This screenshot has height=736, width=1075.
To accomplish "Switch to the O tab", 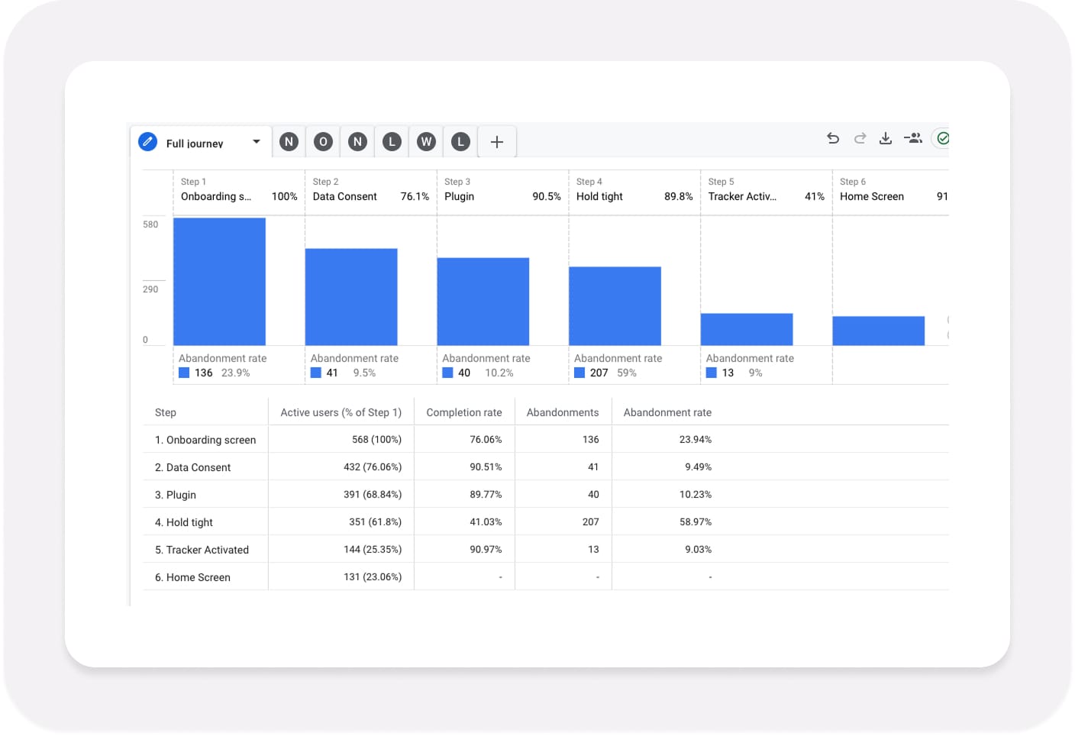I will point(323,142).
